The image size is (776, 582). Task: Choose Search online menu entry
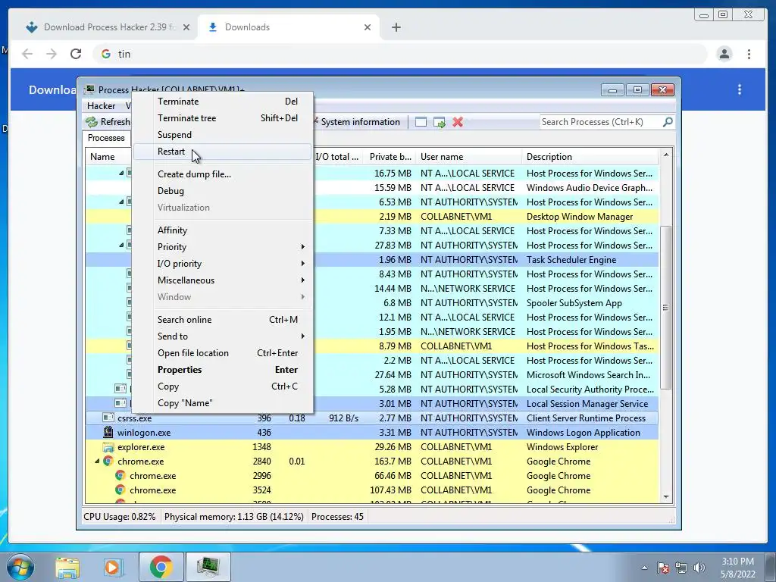click(224, 320)
